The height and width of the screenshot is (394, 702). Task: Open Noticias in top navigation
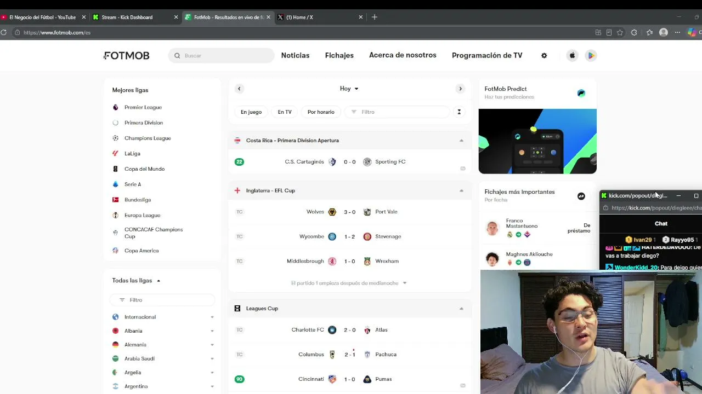(295, 55)
